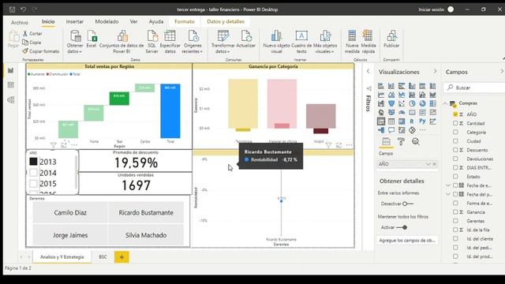
Task: Open Conjuntos de datos de Power BI
Action: pos(122,42)
